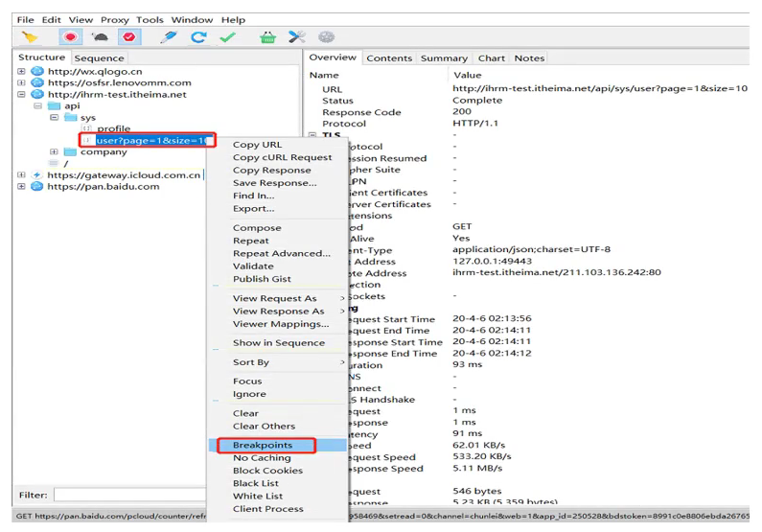762x532 pixels.
Task: Click the sys folder icon
Action: 71,118
